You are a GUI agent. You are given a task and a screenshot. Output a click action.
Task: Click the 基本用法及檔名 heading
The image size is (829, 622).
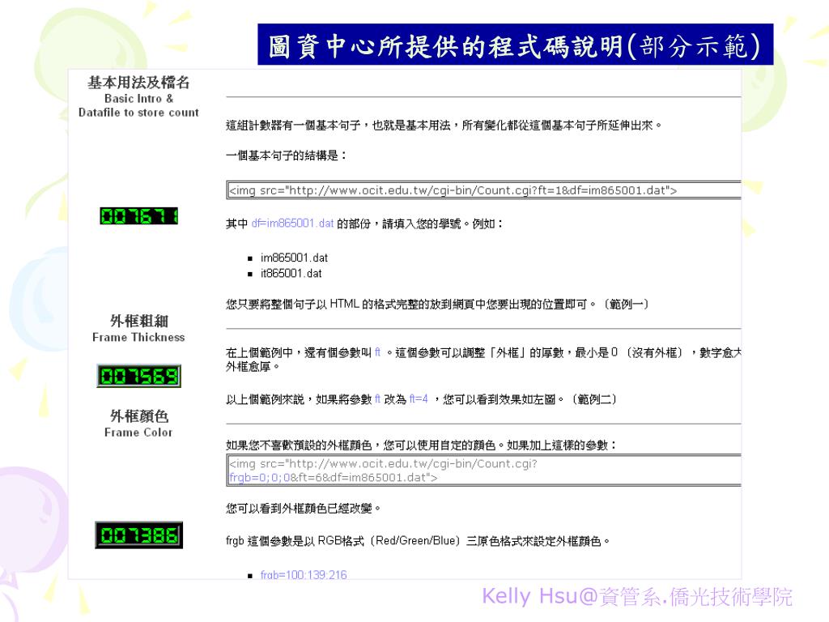coord(138,82)
